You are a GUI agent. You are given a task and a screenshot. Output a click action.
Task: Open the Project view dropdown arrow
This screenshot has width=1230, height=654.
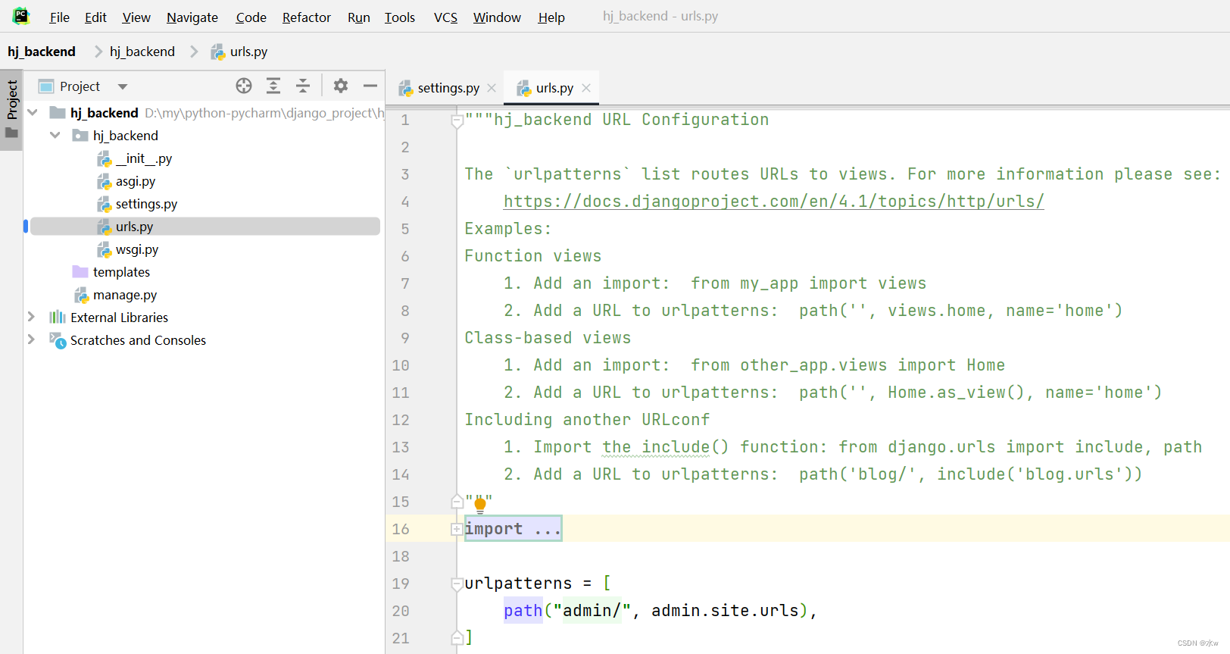(123, 86)
